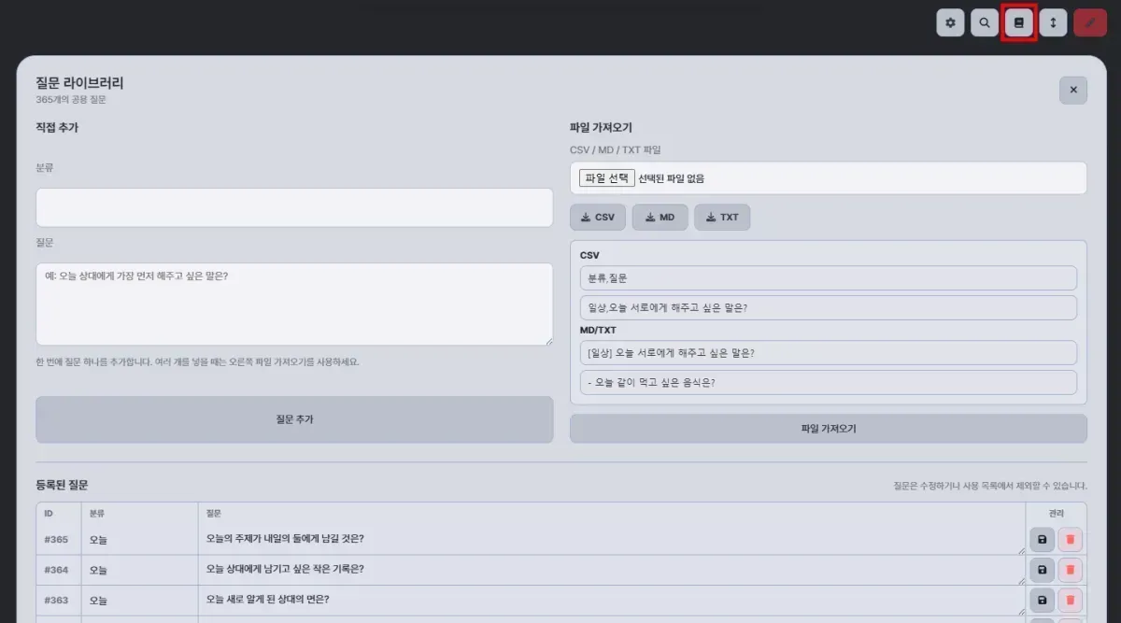Viewport: 1121px width, 623px height.
Task: Click the 365개의 공용 질문 subtitle
Action: coord(71,100)
